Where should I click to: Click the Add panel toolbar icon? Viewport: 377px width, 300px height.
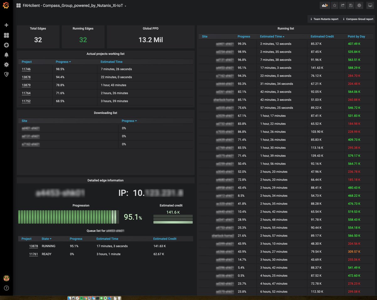325,5
